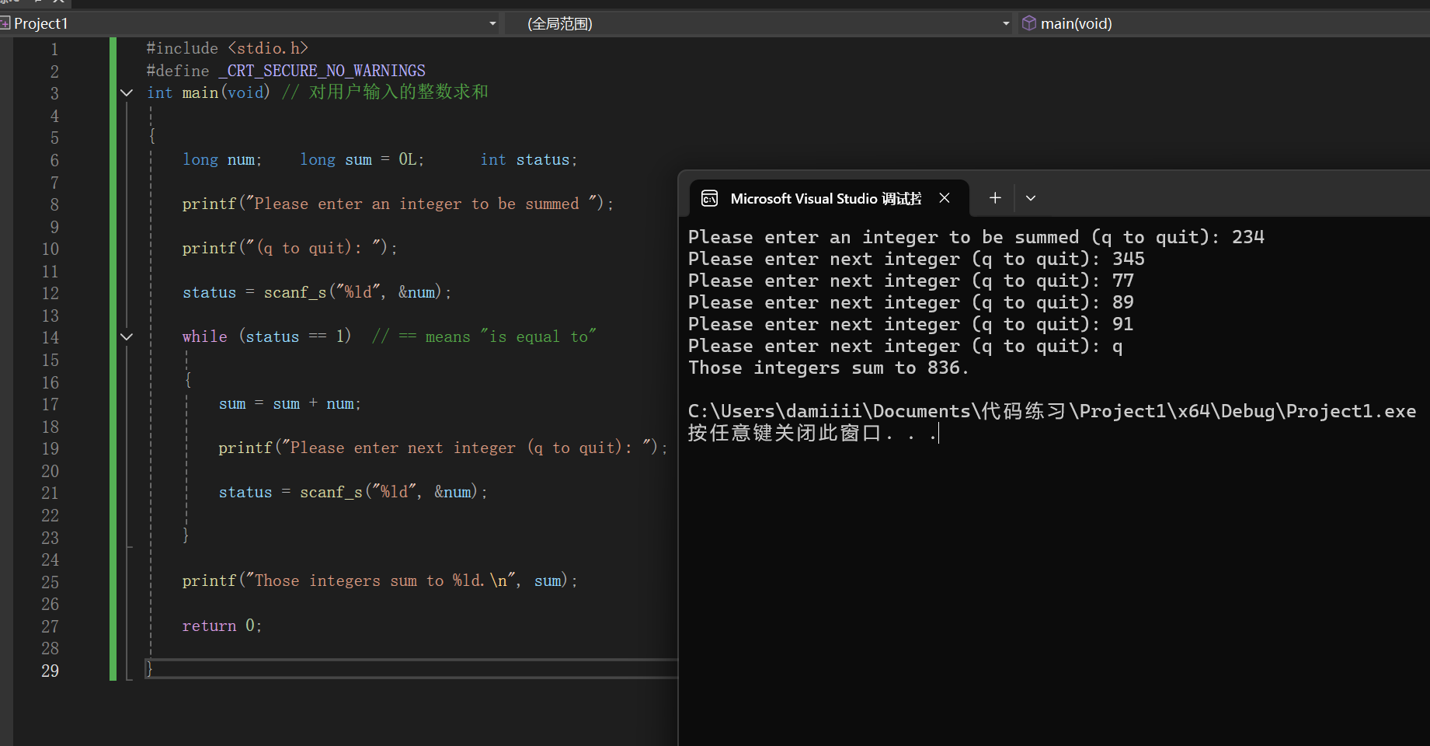Screen dimensions: 1430x746
Task: Click line number 25 in the gutter
Action: point(50,583)
